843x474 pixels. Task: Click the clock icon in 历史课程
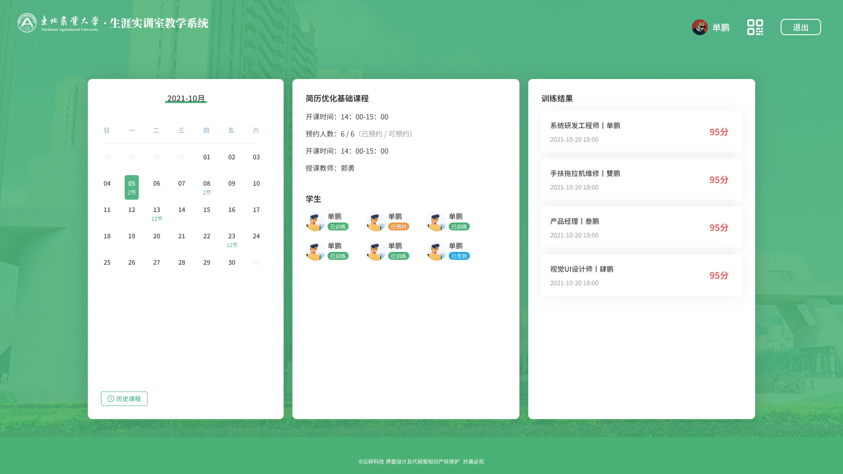pyautogui.click(x=111, y=399)
